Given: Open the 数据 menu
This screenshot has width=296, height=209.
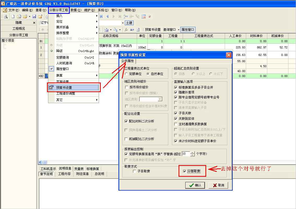Looking at the screenshot, I should point(76,10).
